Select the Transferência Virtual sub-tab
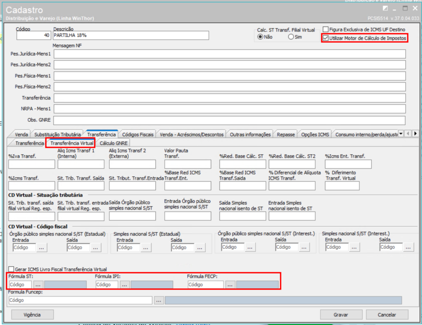Image resolution: width=422 pixels, height=325 pixels. (72, 143)
